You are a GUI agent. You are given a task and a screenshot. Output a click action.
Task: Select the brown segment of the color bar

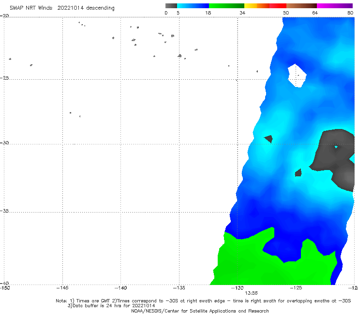[301, 6]
